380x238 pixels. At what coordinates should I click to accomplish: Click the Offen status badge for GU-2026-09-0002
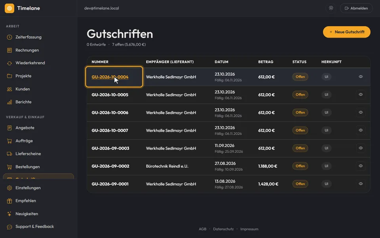tap(300, 166)
